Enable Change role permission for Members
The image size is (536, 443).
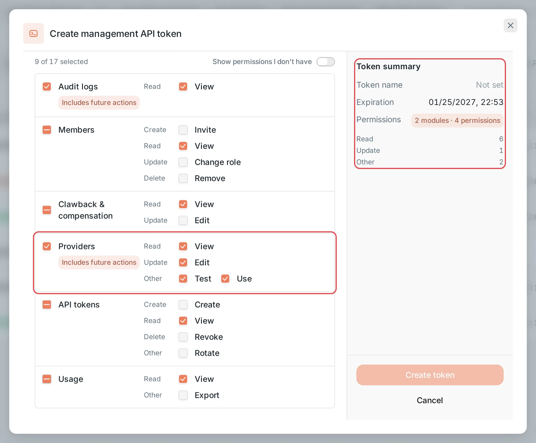pos(183,162)
